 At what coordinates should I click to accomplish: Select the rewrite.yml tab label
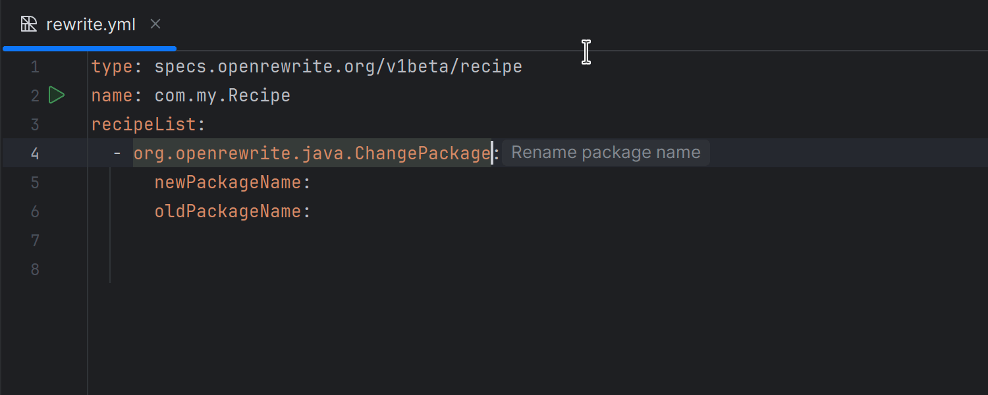(91, 25)
